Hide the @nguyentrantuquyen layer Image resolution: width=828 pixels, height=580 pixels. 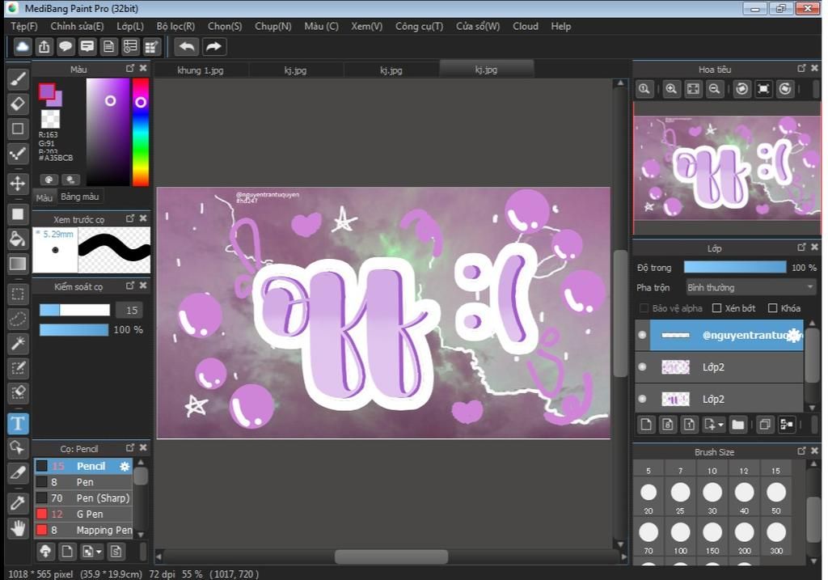tap(642, 335)
